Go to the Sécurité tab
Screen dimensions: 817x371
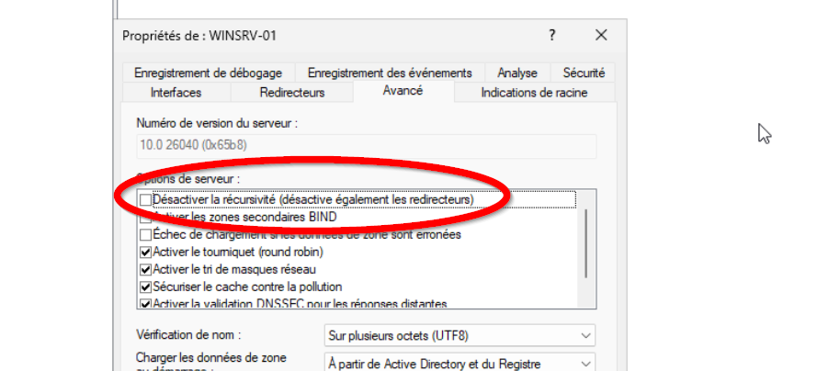(x=583, y=73)
